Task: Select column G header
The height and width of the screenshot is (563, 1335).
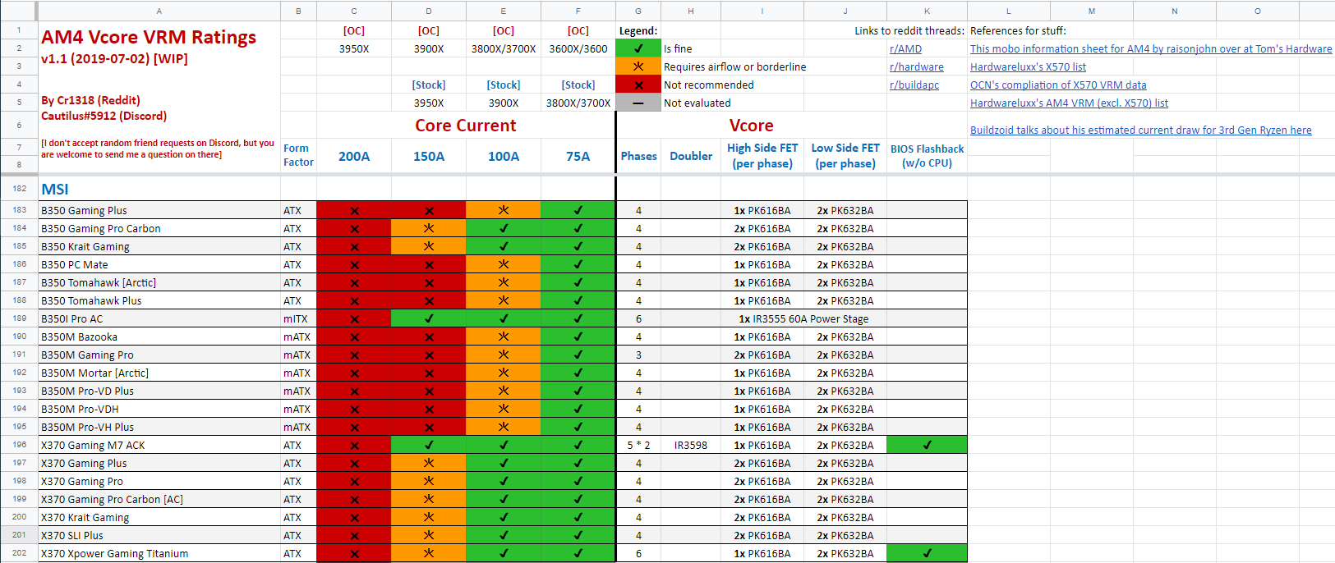Action: click(x=638, y=11)
